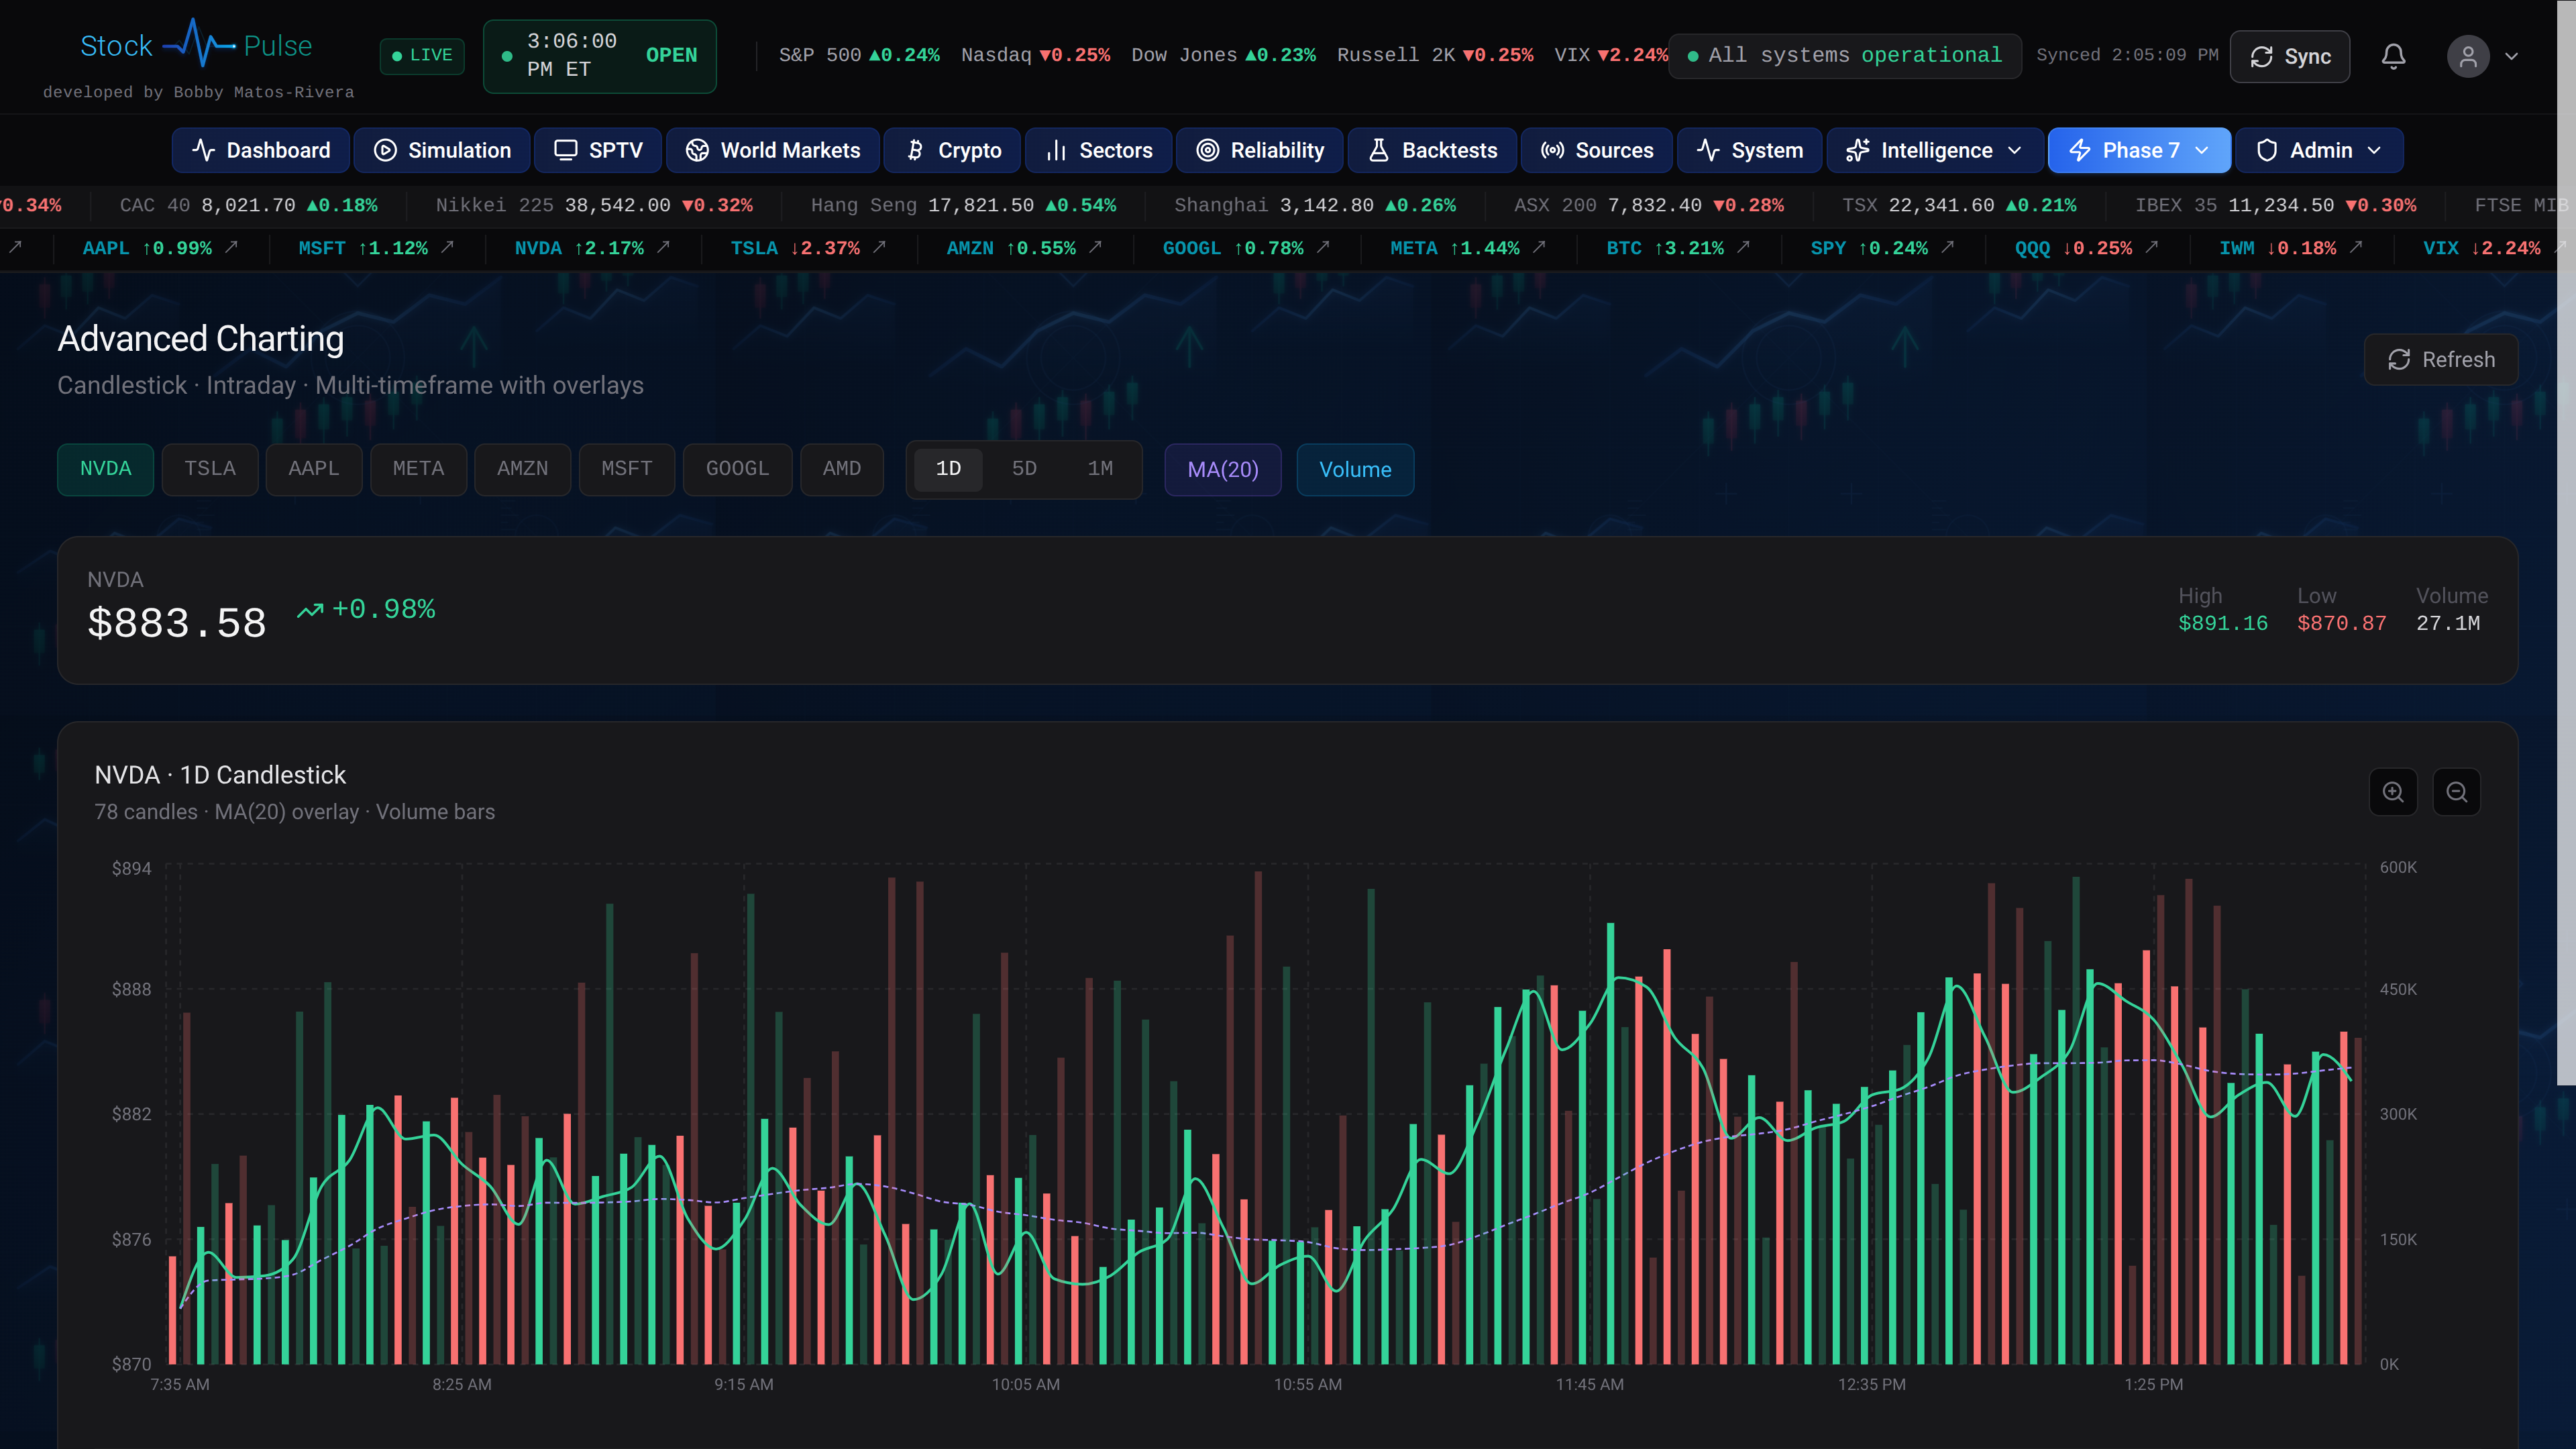This screenshot has width=2576, height=1449.
Task: Select the AMZN symbol chip
Action: tap(522, 469)
